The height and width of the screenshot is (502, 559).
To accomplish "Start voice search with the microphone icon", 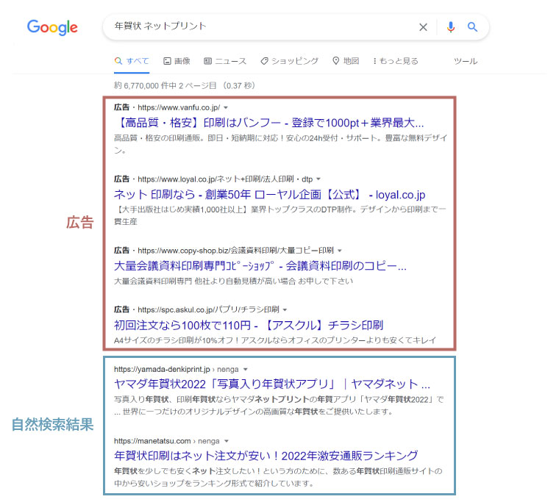I will pos(451,27).
